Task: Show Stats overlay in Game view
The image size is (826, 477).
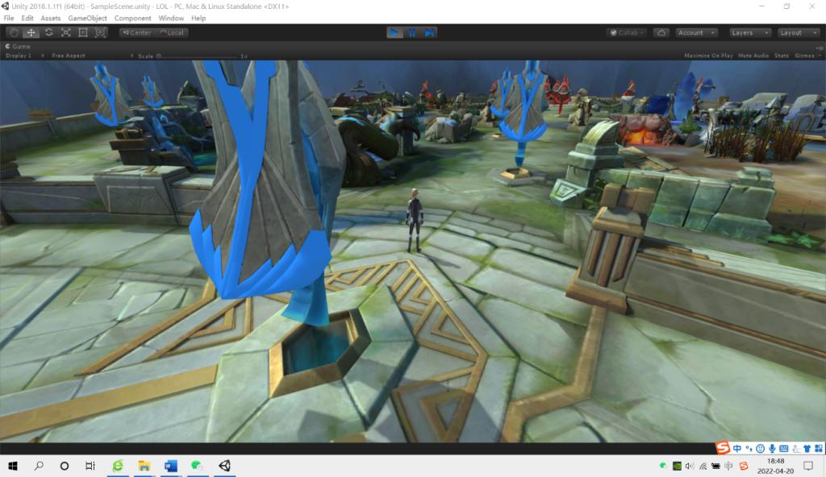Action: click(781, 56)
